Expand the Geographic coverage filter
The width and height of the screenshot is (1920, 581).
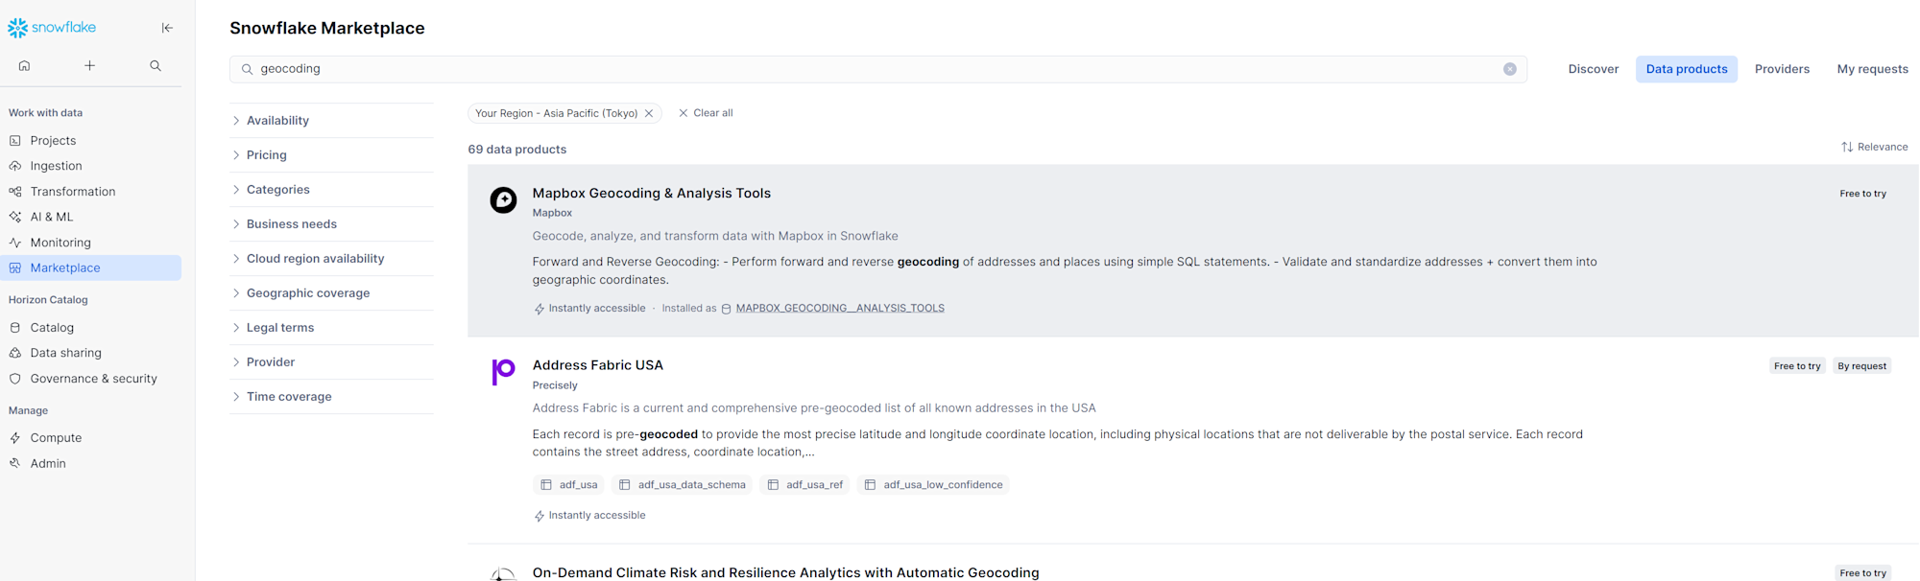pos(307,293)
